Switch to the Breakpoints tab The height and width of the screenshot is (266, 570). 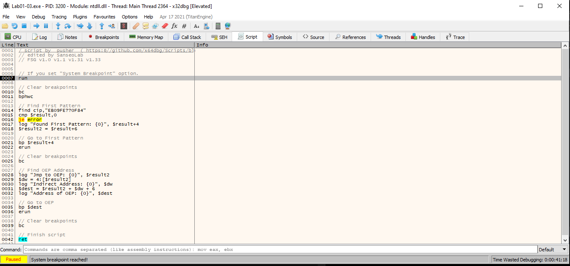(x=103, y=37)
